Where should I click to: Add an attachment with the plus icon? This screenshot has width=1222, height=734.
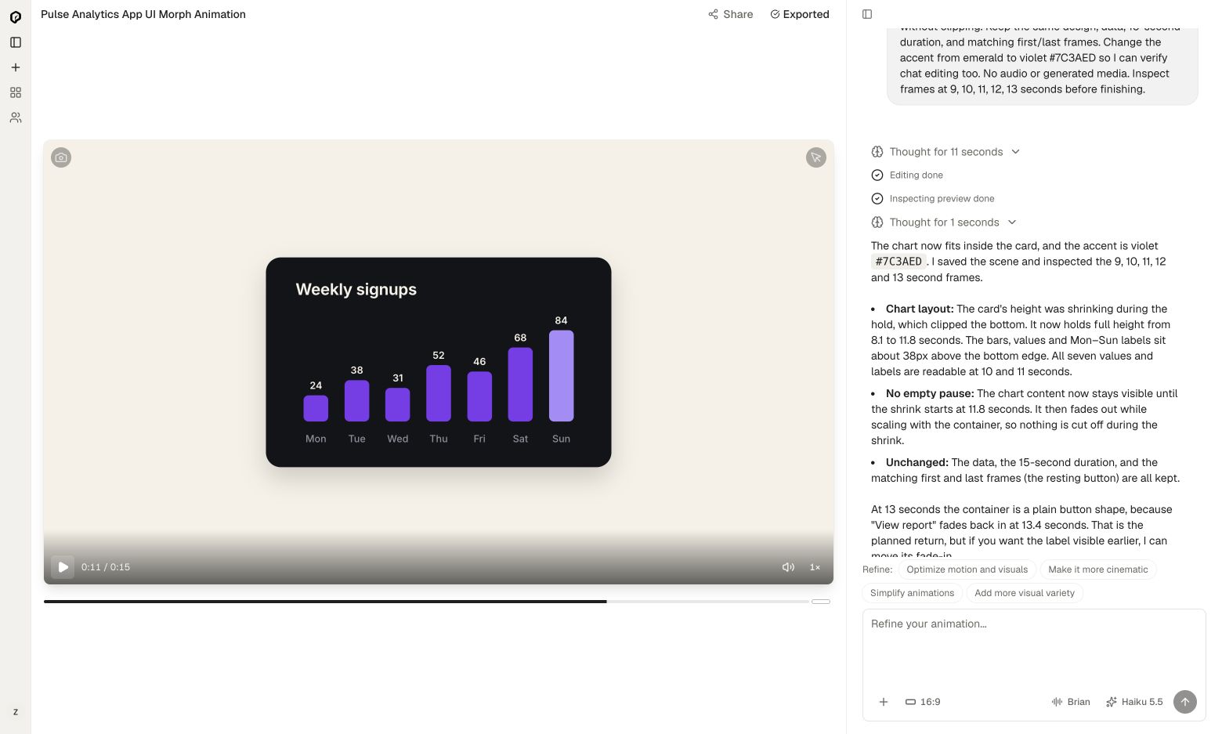coord(884,702)
